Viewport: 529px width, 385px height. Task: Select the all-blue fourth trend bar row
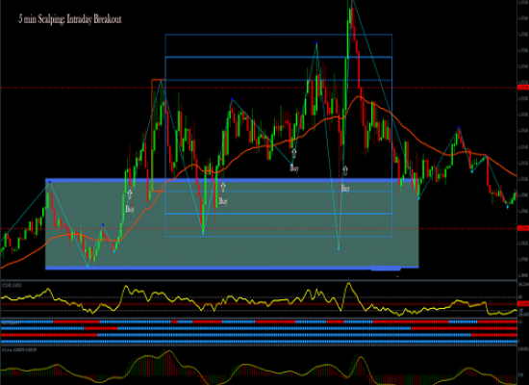pyautogui.click(x=259, y=342)
